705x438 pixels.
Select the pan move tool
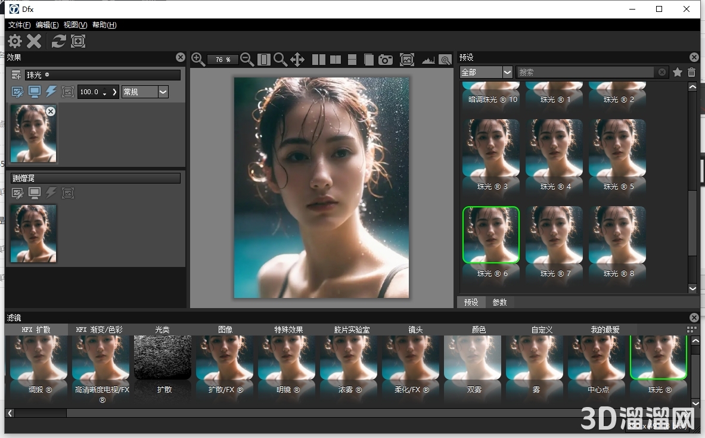297,60
